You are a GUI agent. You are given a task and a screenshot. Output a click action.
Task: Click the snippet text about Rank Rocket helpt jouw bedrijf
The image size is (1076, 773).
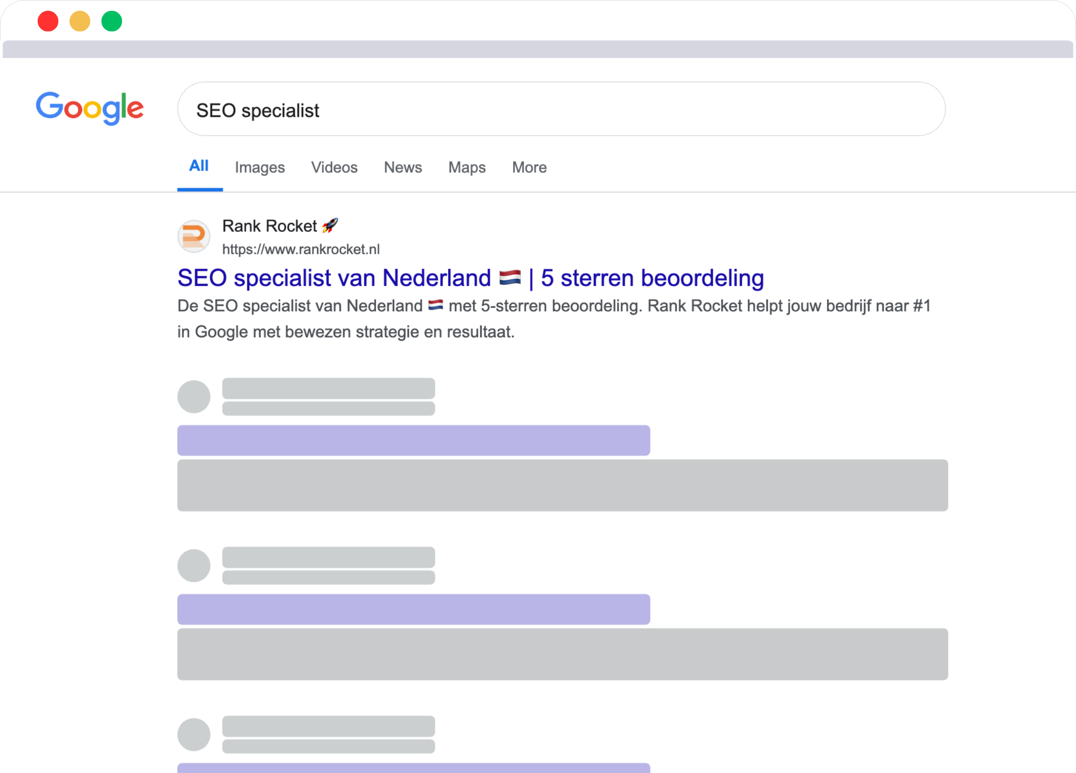554,319
